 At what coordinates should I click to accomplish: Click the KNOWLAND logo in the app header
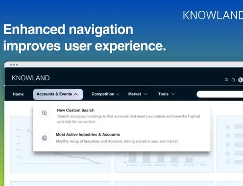coord(31,78)
